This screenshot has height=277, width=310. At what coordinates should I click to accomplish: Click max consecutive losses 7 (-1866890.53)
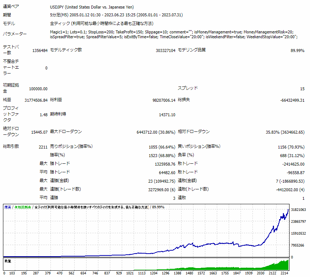(x=290, y=181)
